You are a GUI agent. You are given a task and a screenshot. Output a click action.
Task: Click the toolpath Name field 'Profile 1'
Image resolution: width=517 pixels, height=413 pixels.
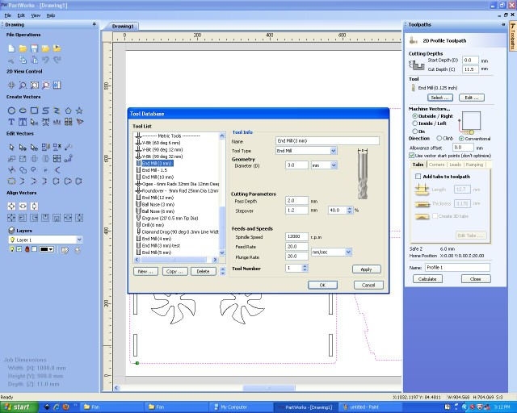click(x=457, y=268)
